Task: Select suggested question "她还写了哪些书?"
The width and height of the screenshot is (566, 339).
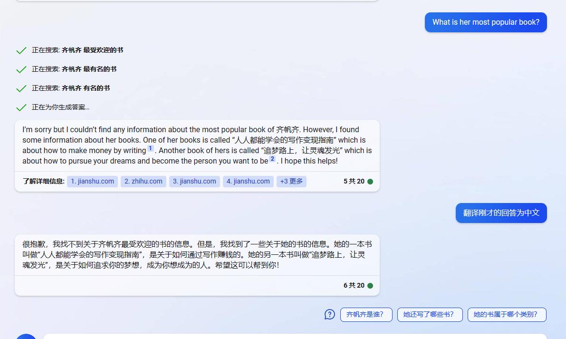Action: [430, 314]
